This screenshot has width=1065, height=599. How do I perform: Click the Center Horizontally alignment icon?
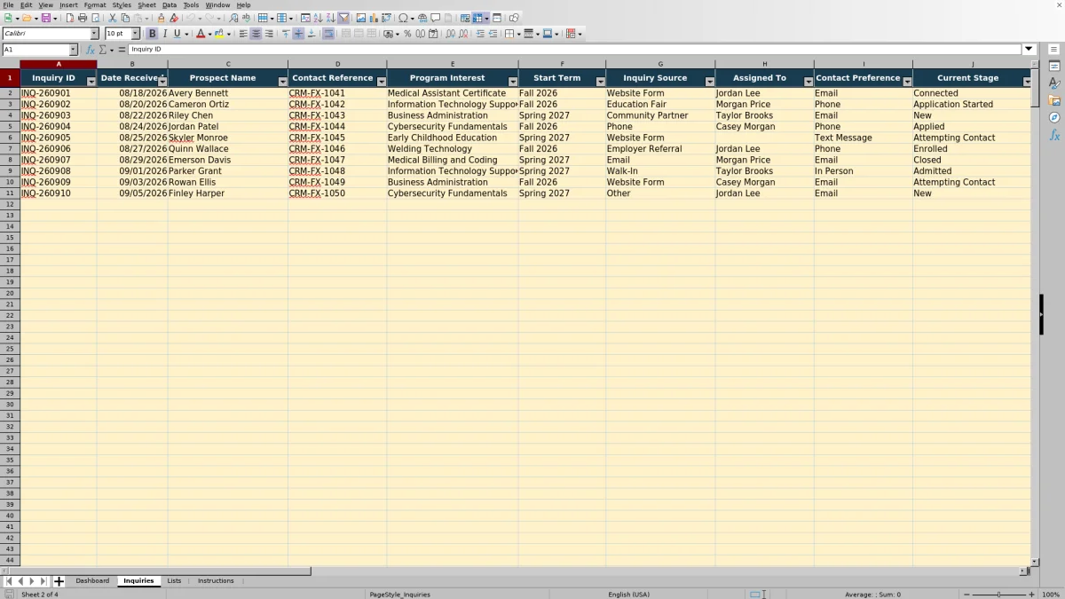256,34
